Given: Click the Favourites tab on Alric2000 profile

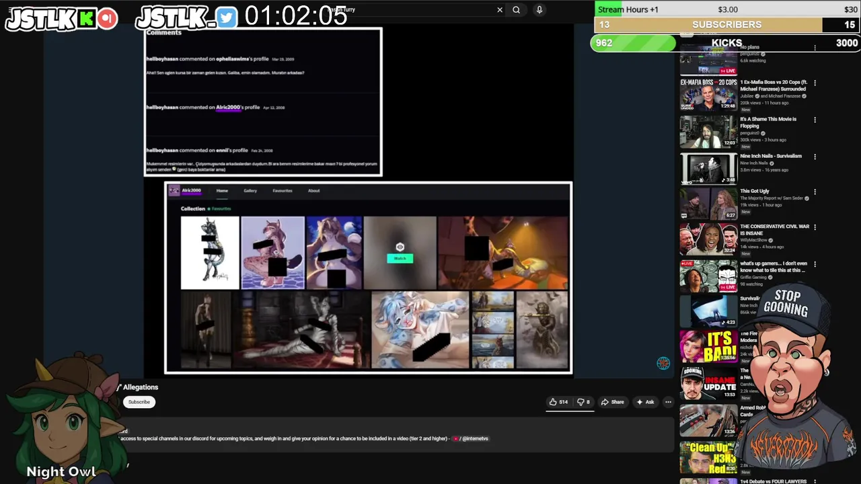Looking at the screenshot, I should (x=283, y=191).
